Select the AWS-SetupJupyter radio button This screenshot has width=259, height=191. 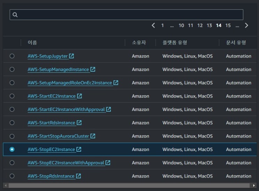(12, 56)
